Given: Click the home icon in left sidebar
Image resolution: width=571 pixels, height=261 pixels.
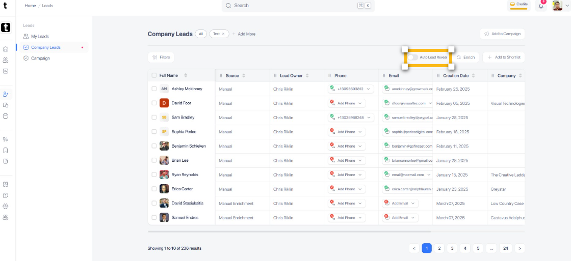Looking at the screenshot, I should click(x=6, y=49).
